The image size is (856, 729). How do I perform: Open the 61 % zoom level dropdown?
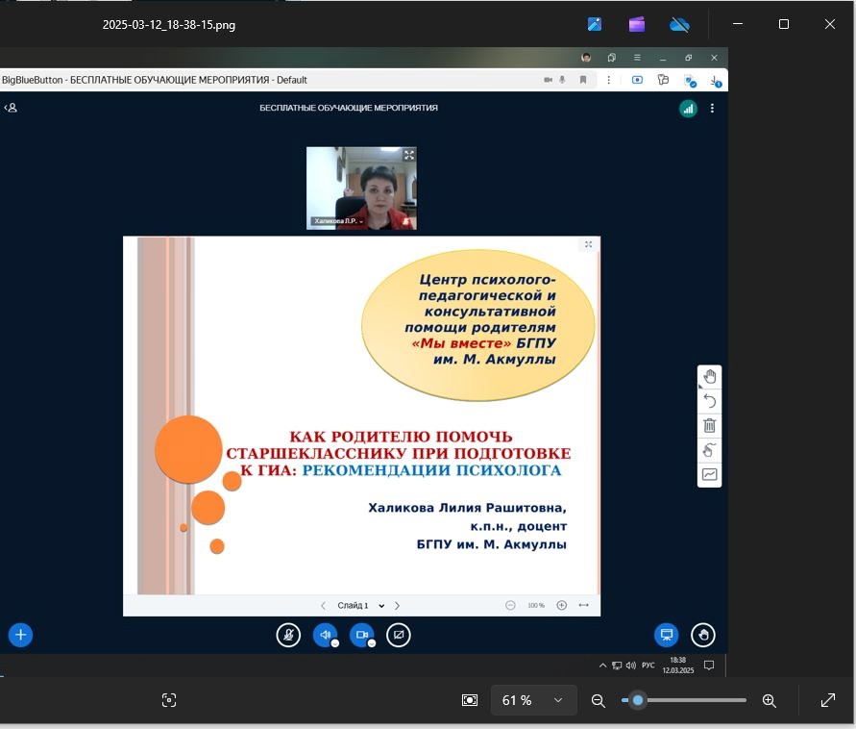click(x=534, y=701)
